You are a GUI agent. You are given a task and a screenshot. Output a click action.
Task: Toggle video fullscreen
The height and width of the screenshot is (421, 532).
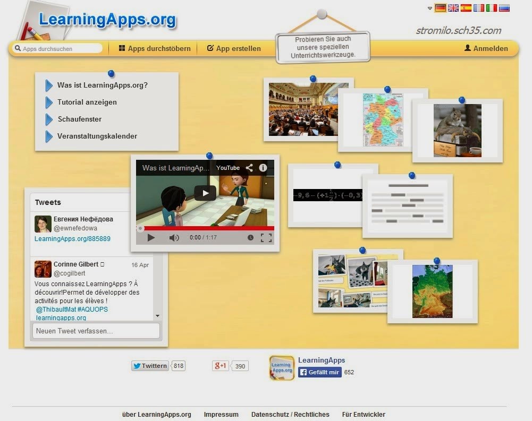tap(266, 238)
